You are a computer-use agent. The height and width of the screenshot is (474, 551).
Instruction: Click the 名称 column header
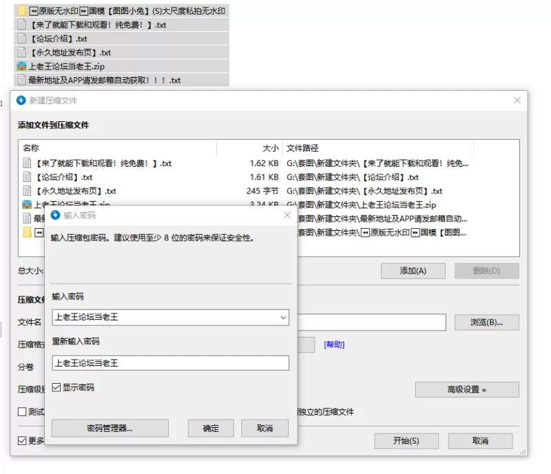(117, 148)
